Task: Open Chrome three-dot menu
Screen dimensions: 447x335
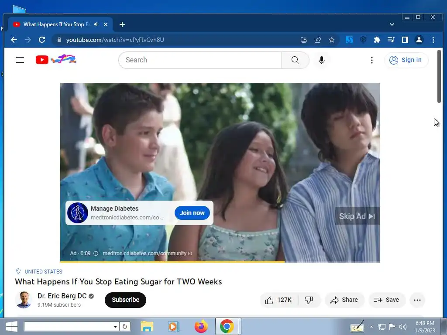Action: tap(433, 40)
